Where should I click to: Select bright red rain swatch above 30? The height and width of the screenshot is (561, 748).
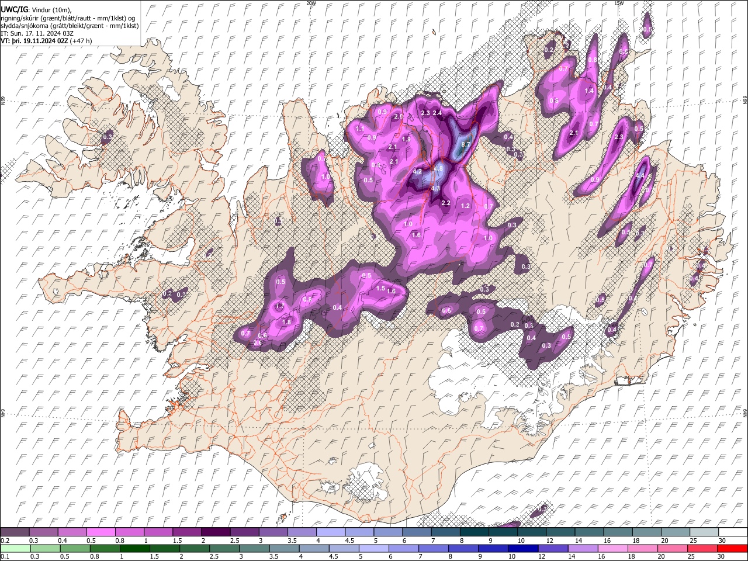pos(733,548)
